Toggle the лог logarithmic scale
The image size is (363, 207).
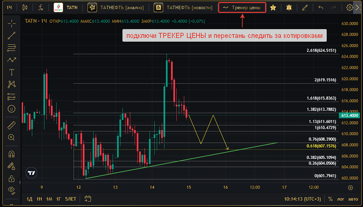[x=340, y=199]
